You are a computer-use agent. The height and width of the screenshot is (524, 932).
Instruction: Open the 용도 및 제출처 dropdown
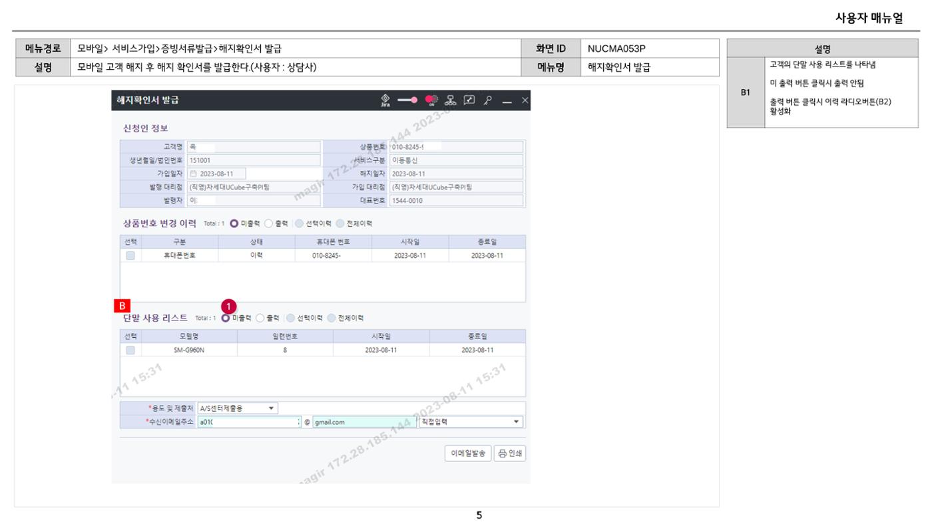point(238,408)
